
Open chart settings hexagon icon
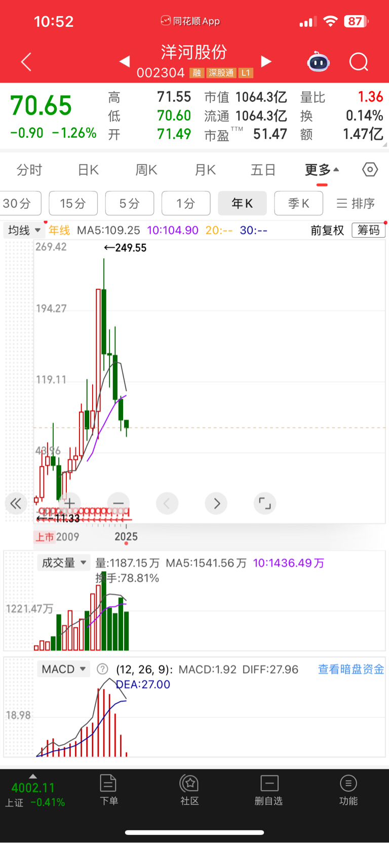(370, 169)
